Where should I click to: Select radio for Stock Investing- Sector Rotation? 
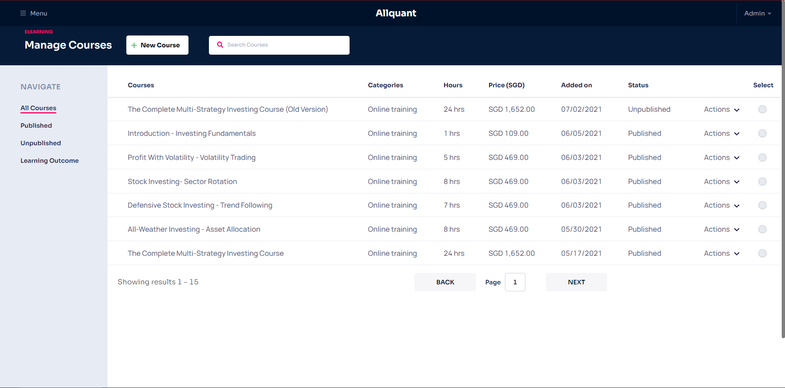click(x=763, y=182)
